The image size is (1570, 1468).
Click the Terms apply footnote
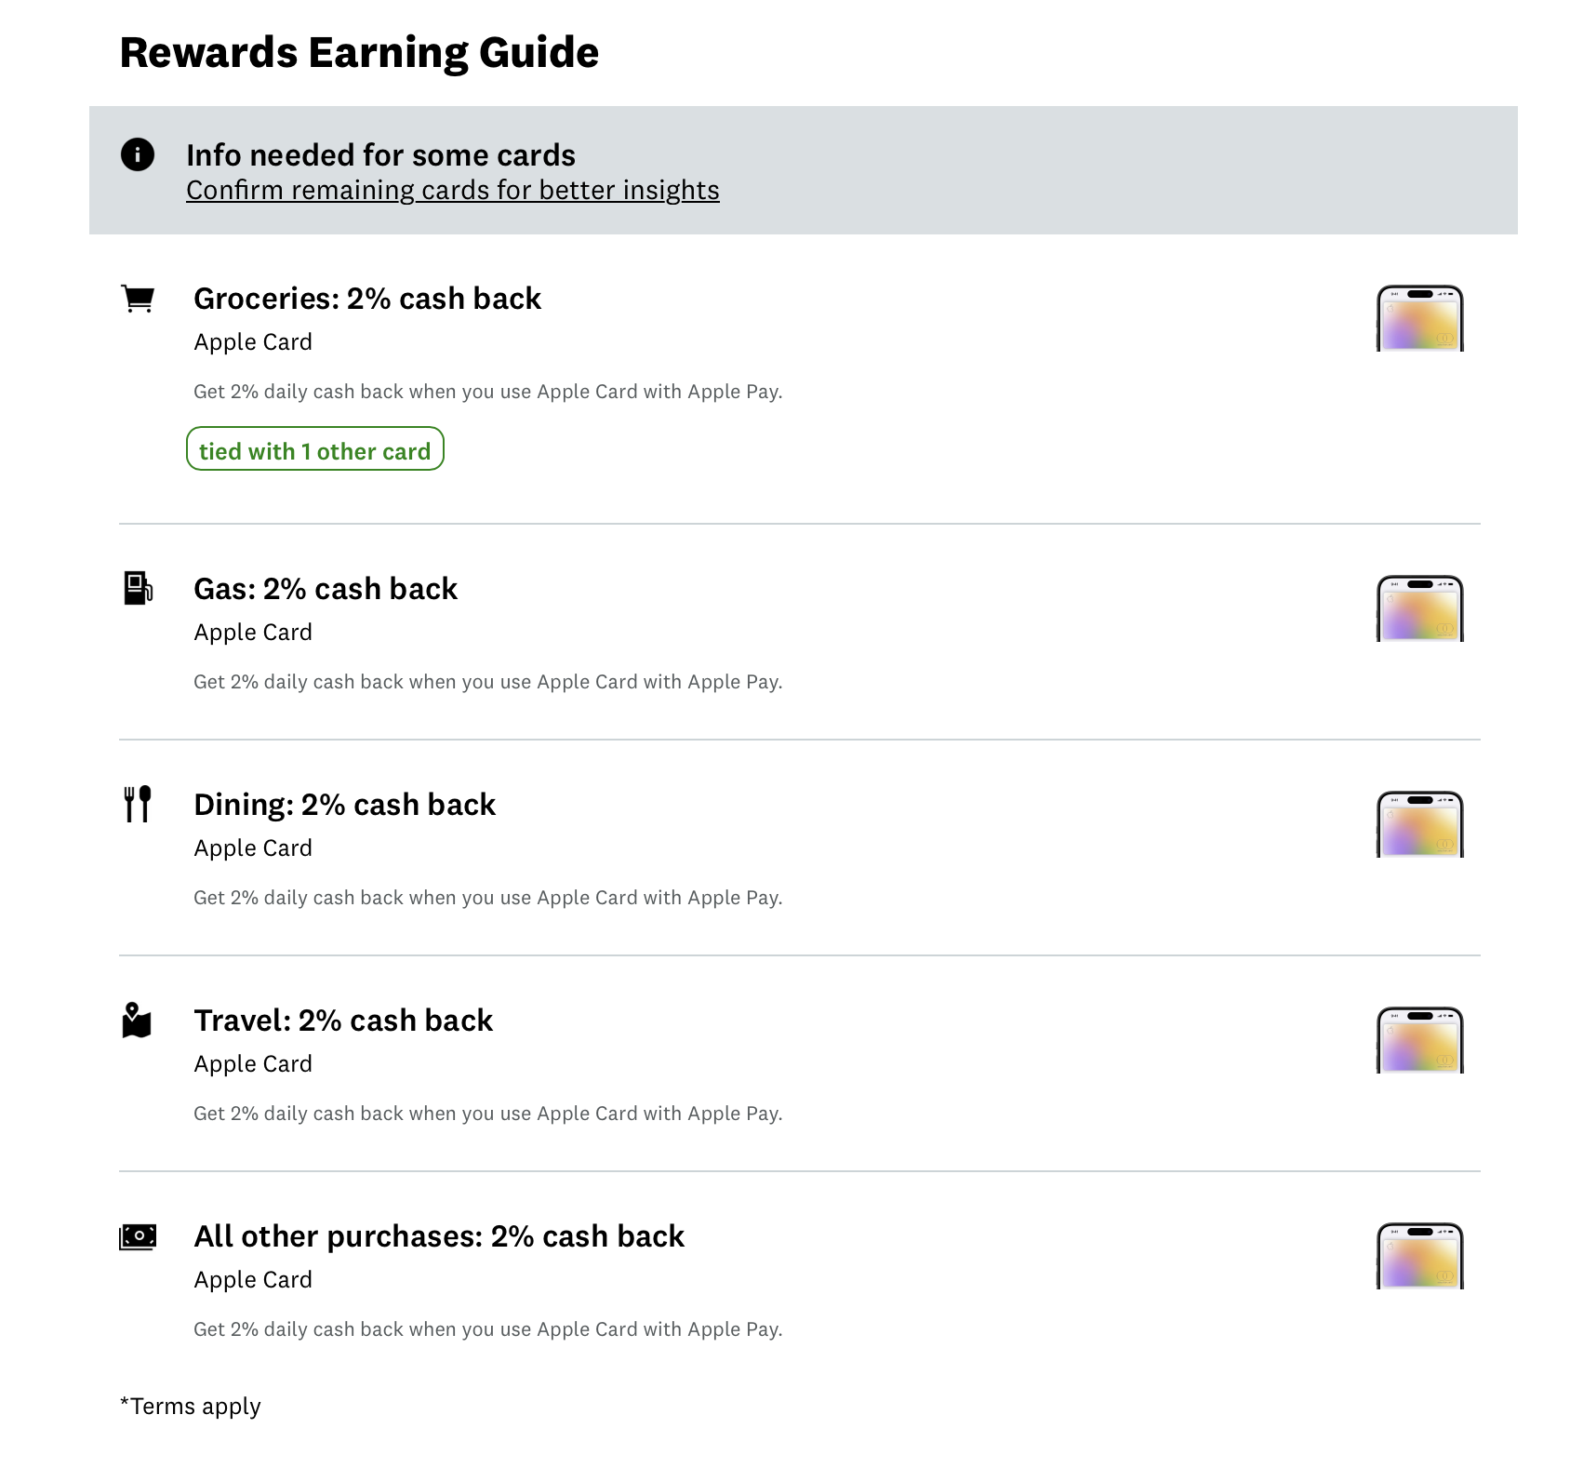pos(191,1406)
